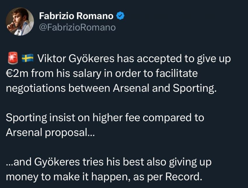The width and height of the screenshot is (248, 188).
Task: Click "Arsenal" in "between Arsenal and Sporting"
Action: click(x=131, y=88)
